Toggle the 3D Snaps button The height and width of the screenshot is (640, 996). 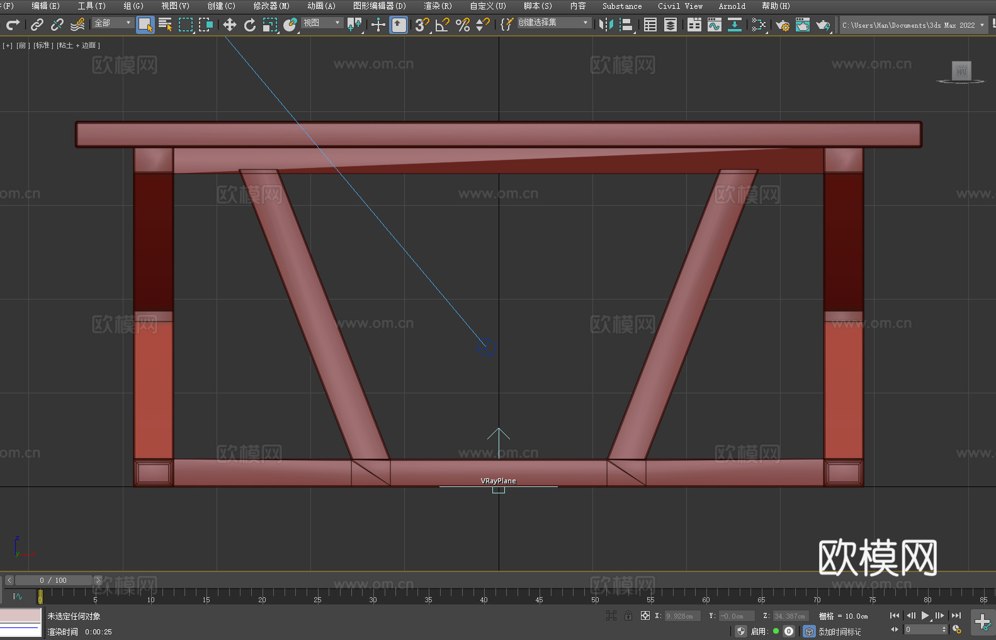[422, 25]
